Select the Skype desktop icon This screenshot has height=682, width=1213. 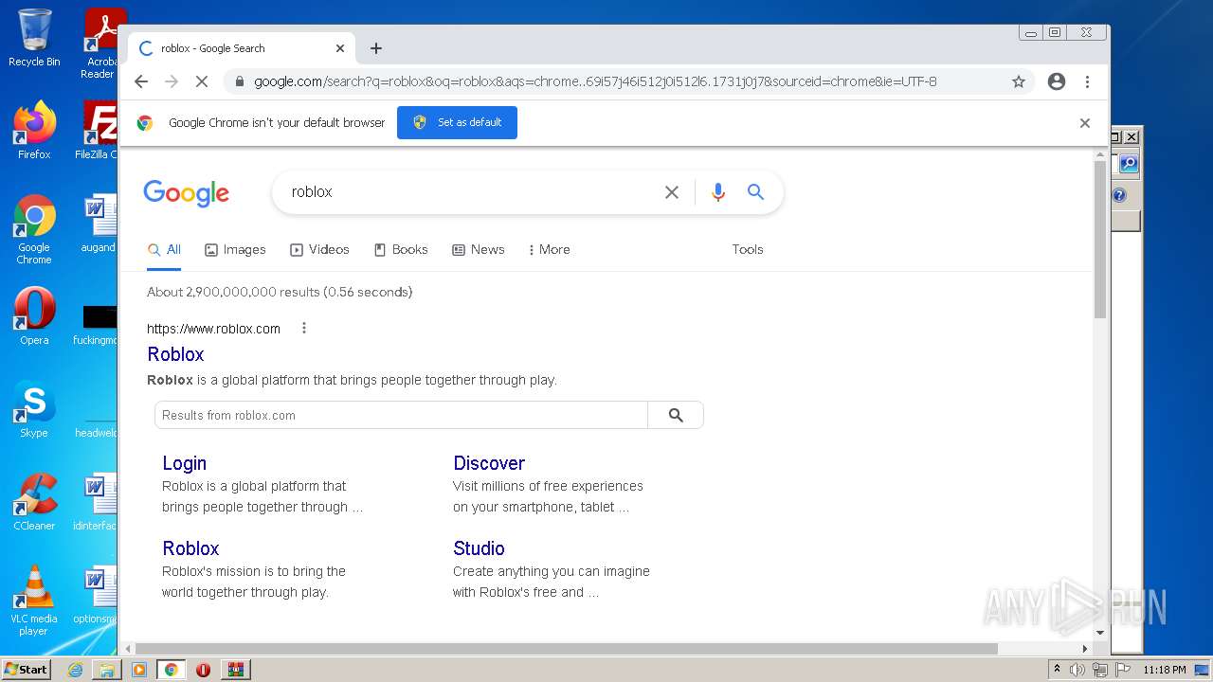pyautogui.click(x=34, y=409)
